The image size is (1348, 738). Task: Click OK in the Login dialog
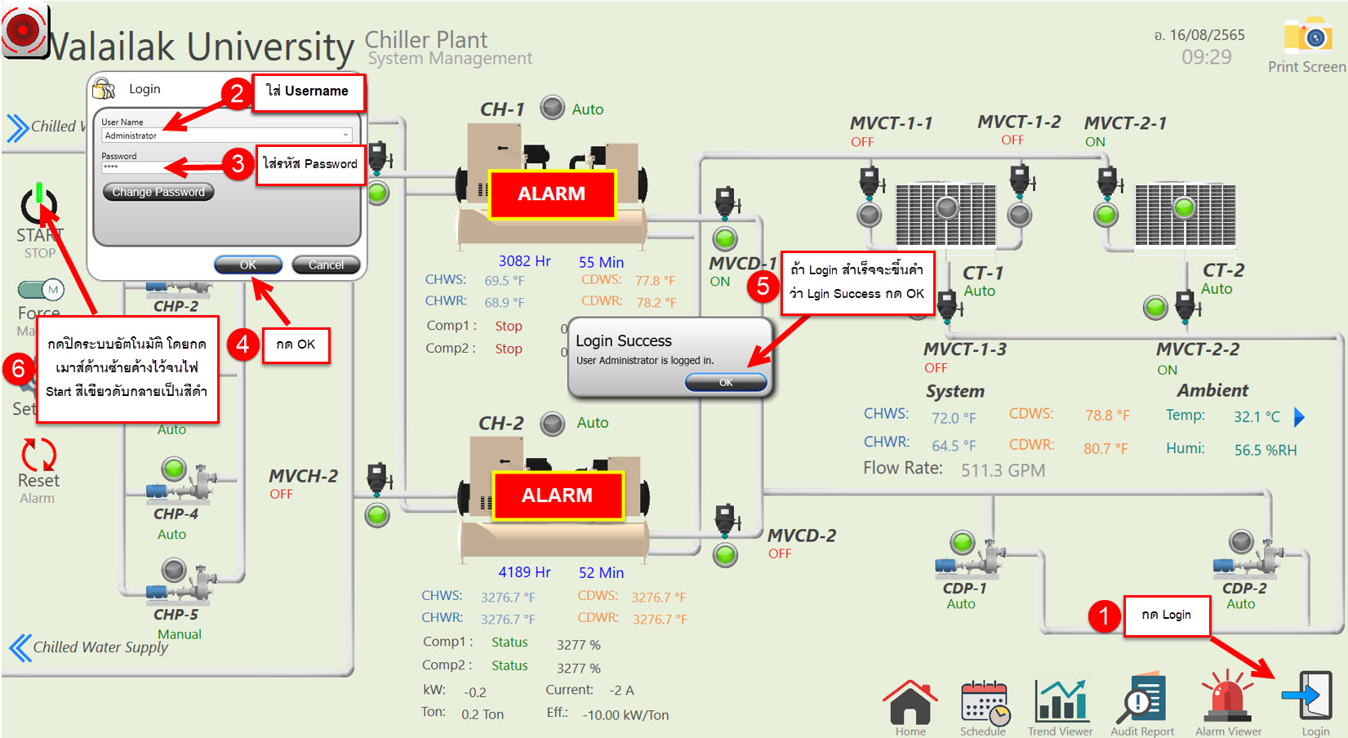[x=248, y=265]
